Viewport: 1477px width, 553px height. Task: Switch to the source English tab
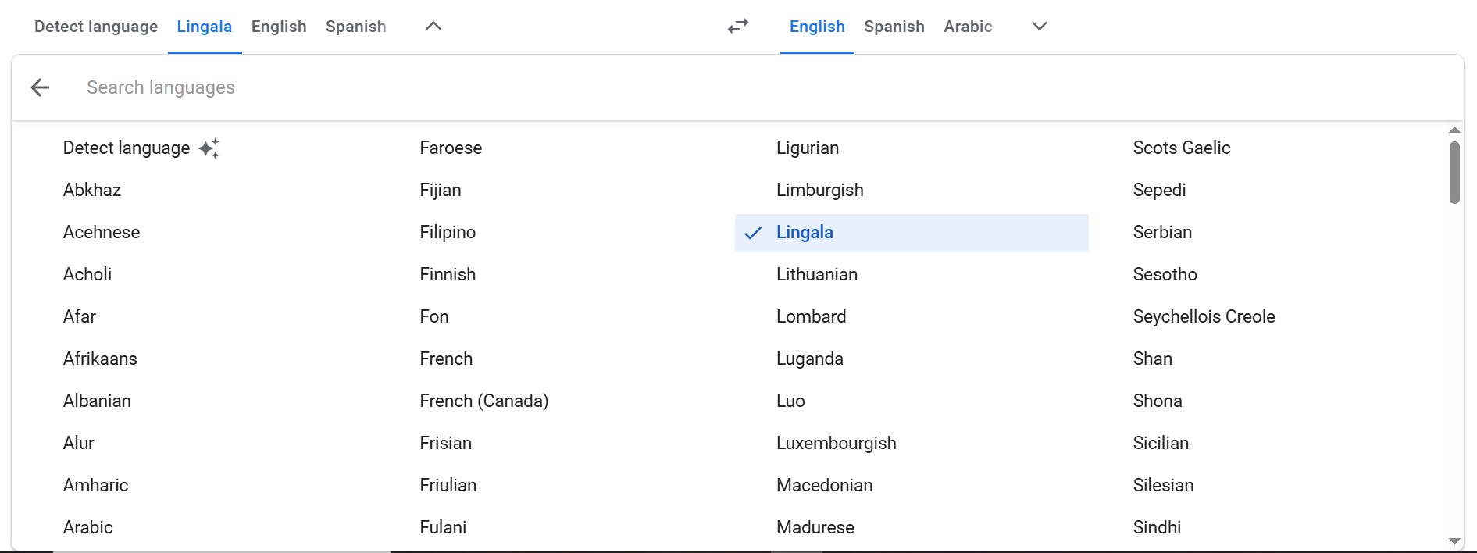[x=279, y=27]
